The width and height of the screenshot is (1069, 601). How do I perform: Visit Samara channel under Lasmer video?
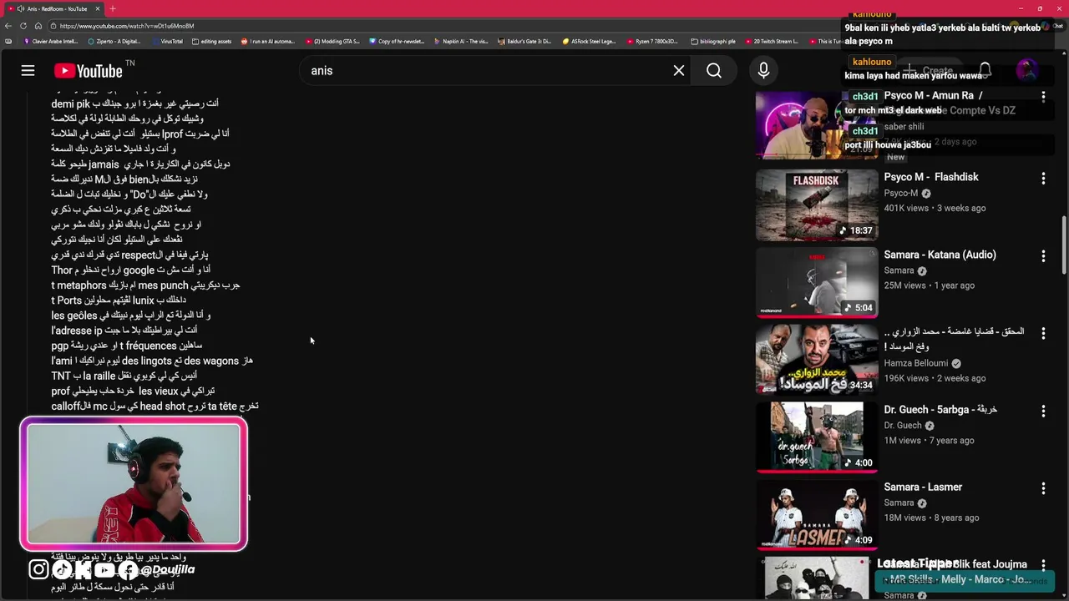point(899,503)
